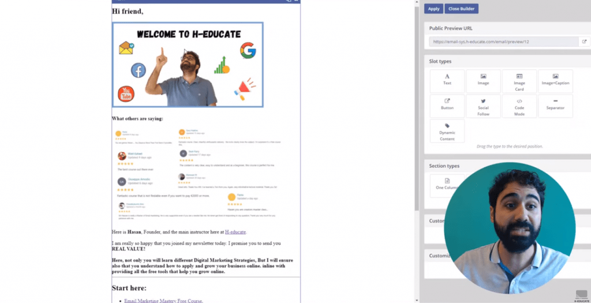591x303 pixels.
Task: Click the 'Slot types' panel header
Action: tap(440, 61)
